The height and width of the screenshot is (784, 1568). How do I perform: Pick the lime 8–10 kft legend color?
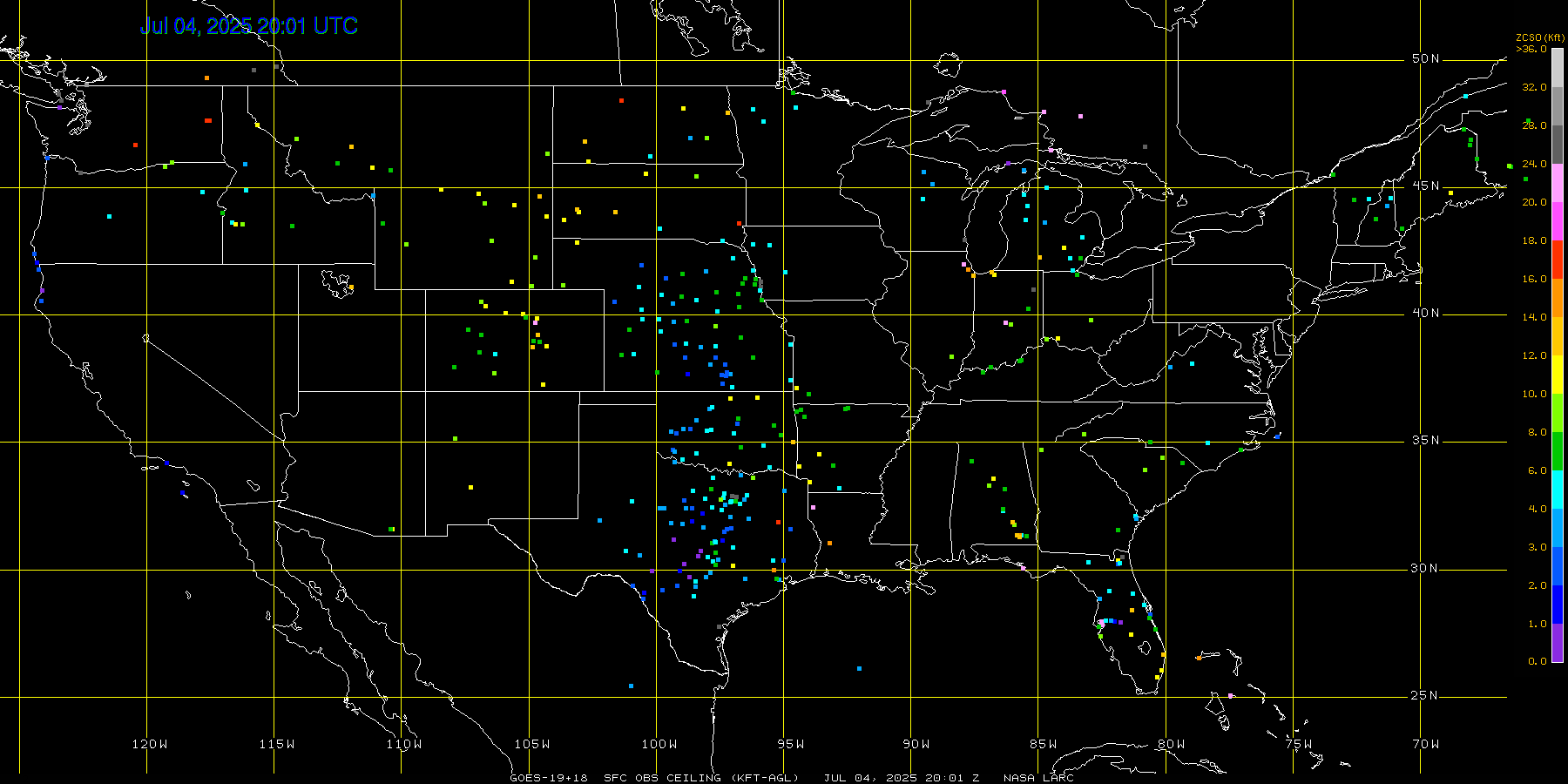point(1558,413)
